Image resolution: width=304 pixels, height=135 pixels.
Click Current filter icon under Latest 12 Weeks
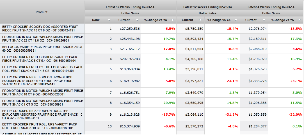click(x=200, y=20)
